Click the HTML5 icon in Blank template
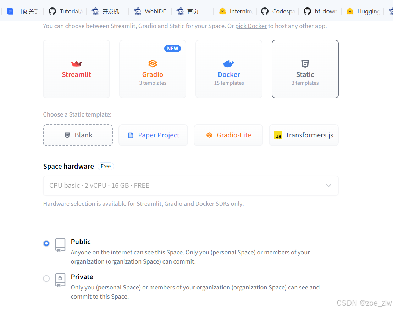 (67, 135)
